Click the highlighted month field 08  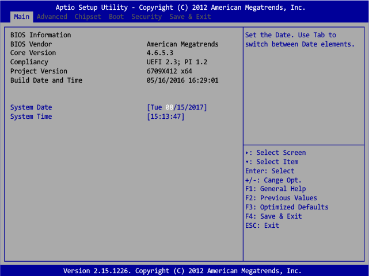pos(169,107)
